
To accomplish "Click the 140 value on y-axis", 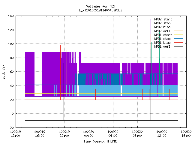I will (x=11, y=16).
